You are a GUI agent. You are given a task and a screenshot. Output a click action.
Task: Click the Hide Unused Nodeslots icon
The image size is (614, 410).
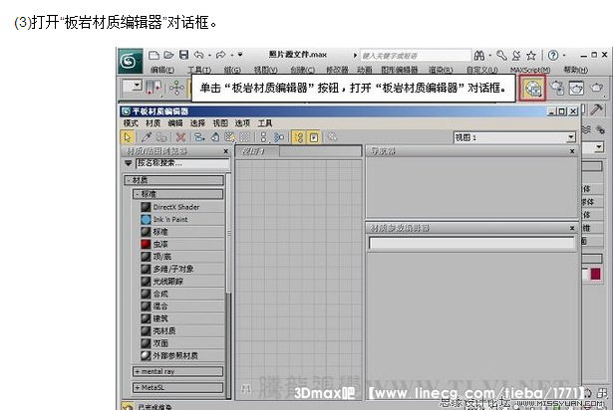pos(215,137)
